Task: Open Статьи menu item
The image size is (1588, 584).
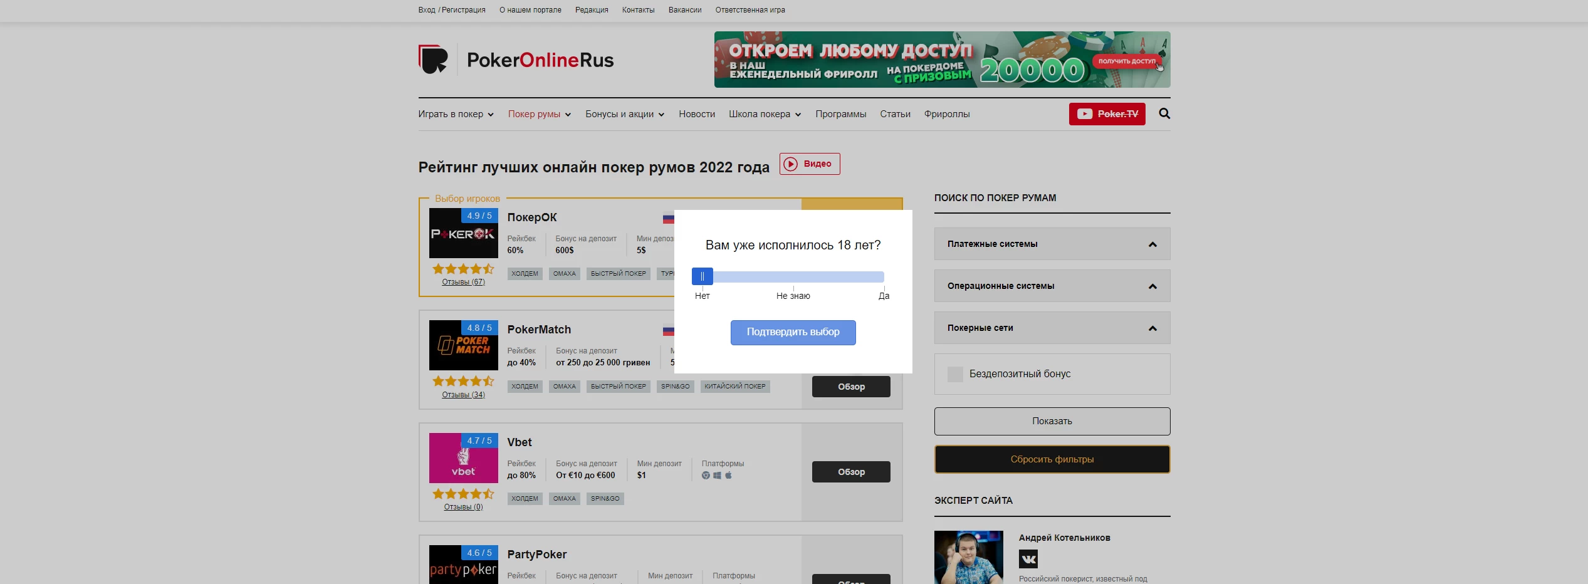Action: [x=895, y=114]
